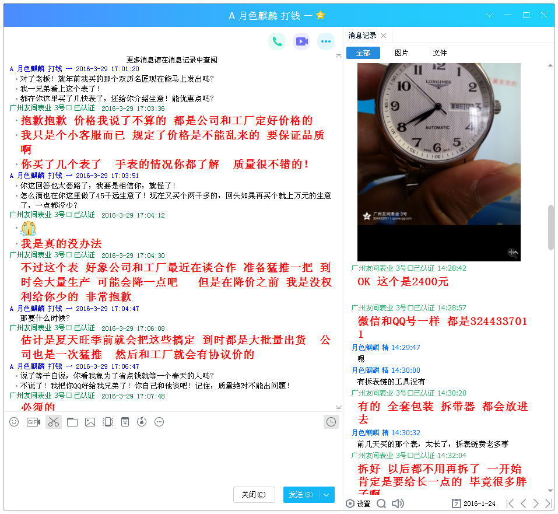Open the red packet/transfer icon
Screen dimensions: 558x514
[125, 422]
